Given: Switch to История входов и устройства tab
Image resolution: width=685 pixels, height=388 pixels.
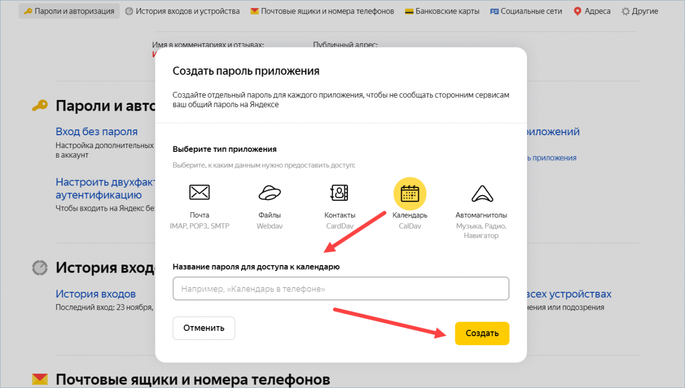Looking at the screenshot, I should click(182, 11).
